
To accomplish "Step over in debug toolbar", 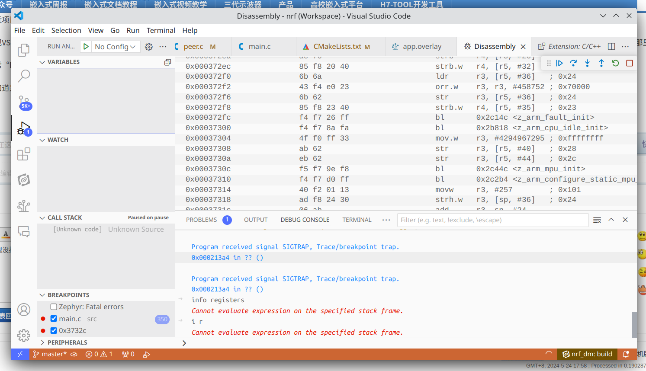I will coord(573,63).
